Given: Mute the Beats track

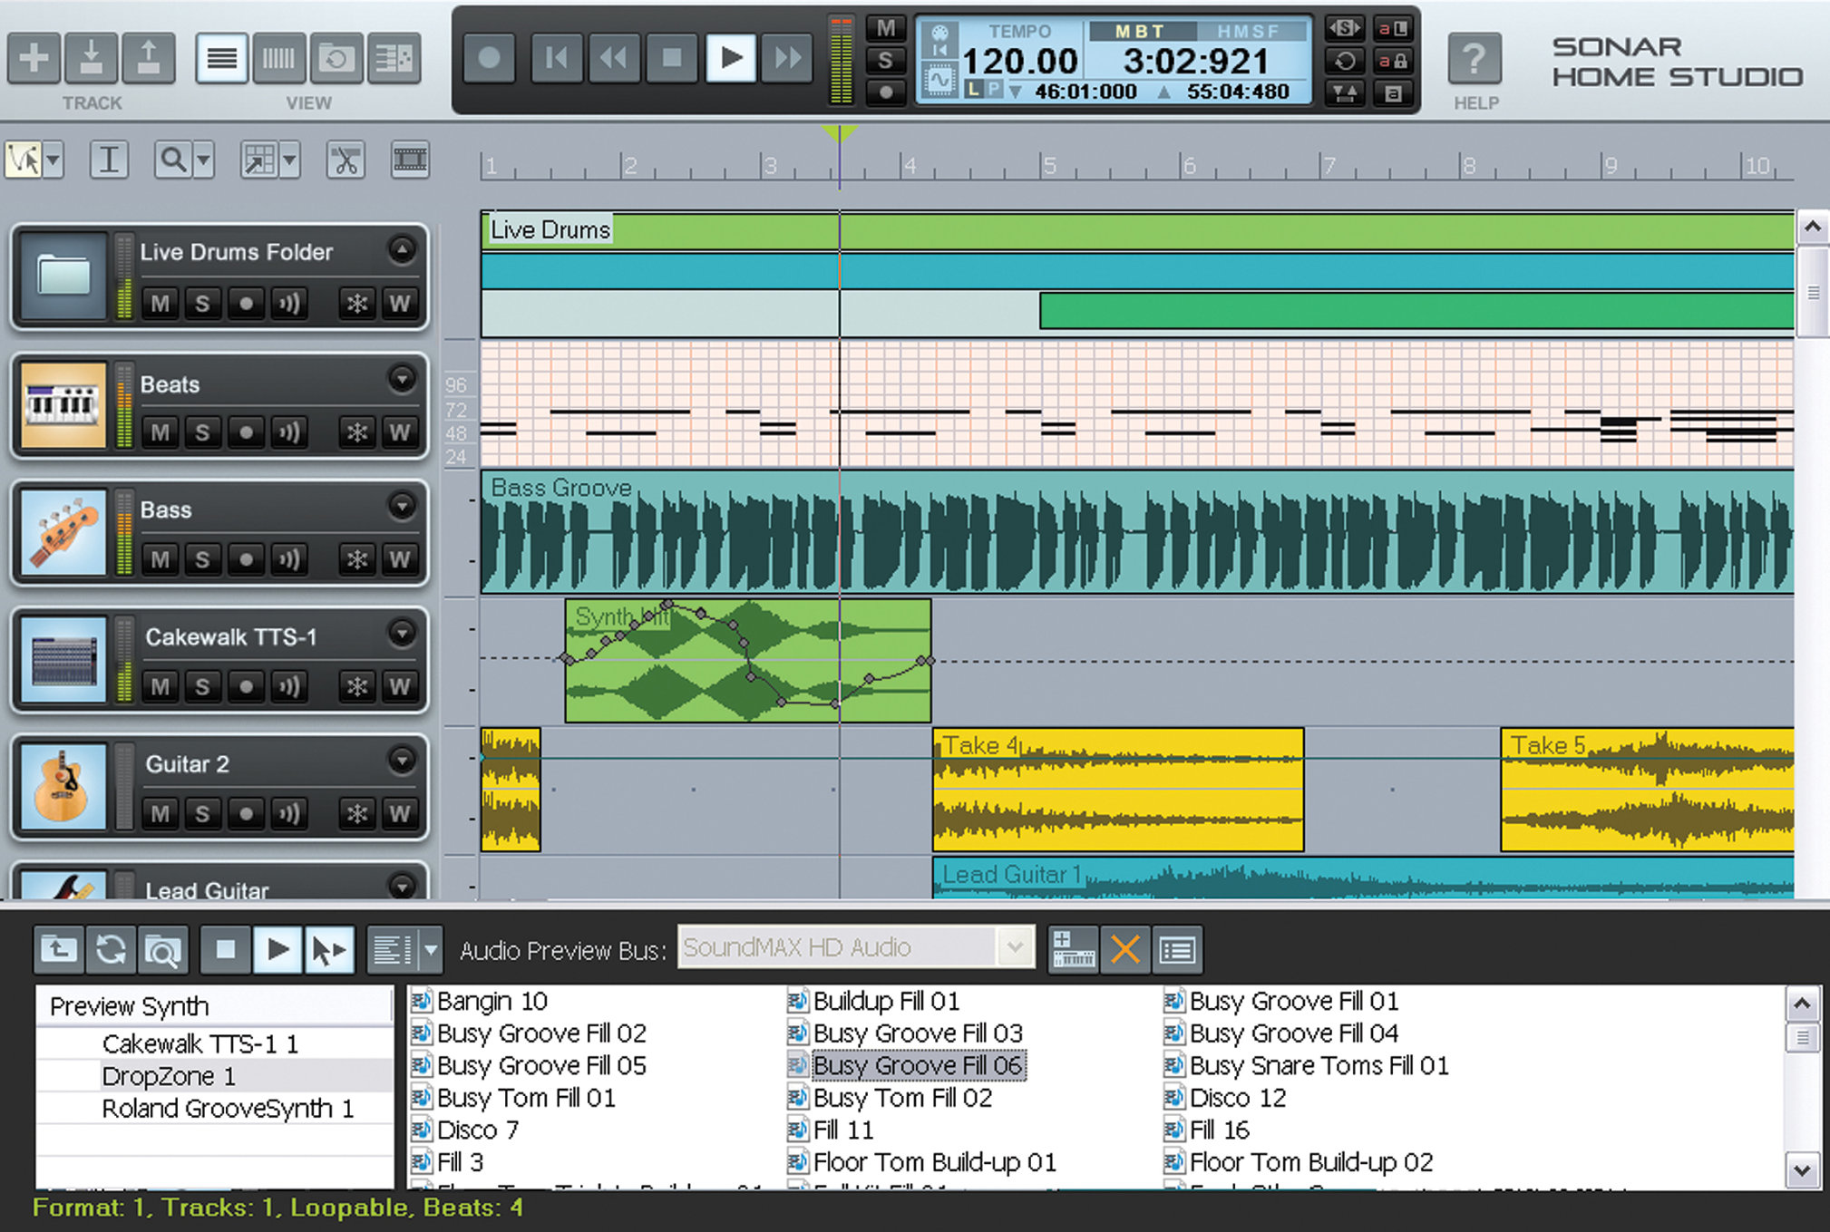Looking at the screenshot, I should point(168,432).
